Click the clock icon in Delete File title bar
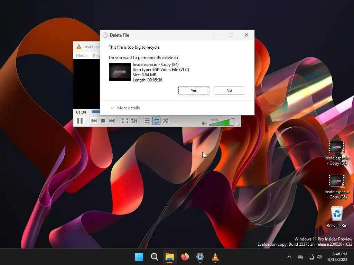 click(x=105, y=35)
